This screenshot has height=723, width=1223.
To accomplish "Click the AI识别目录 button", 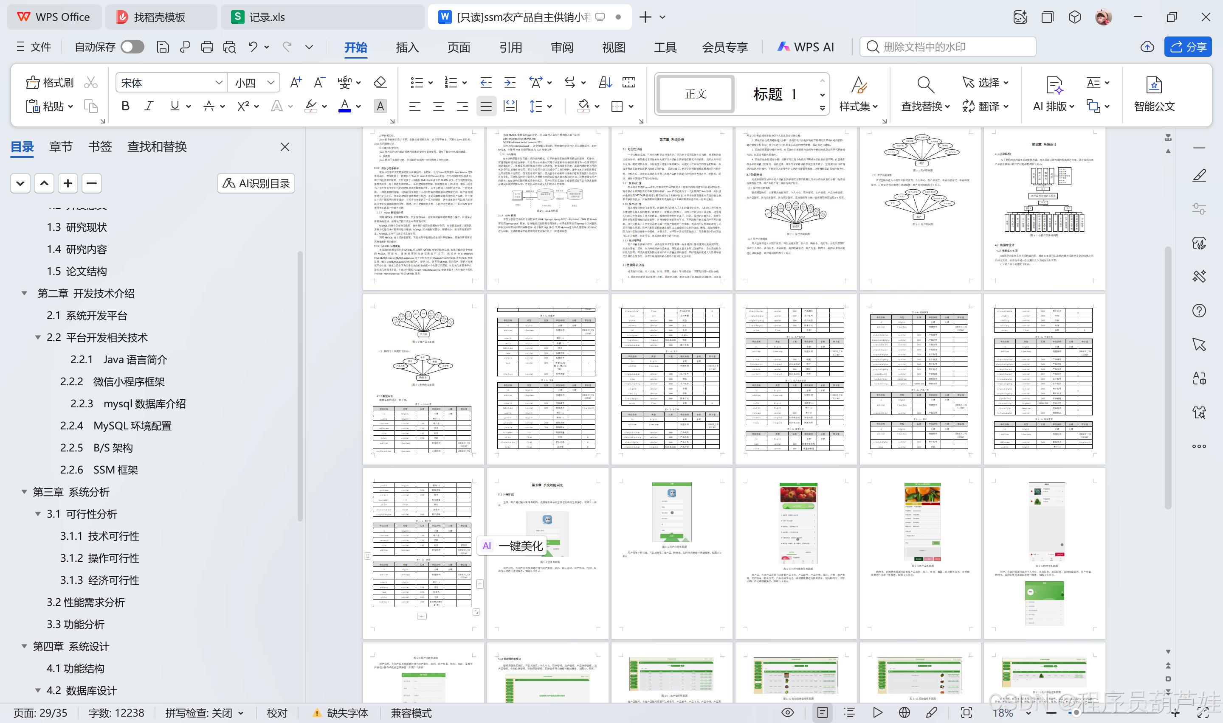I will (x=255, y=183).
